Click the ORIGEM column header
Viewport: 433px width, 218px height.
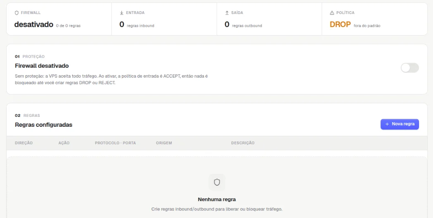click(x=164, y=143)
